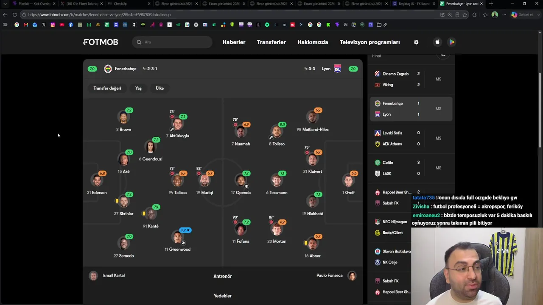Open the Transferler menu
Viewport: 543px width, 305px height.
[x=271, y=42]
